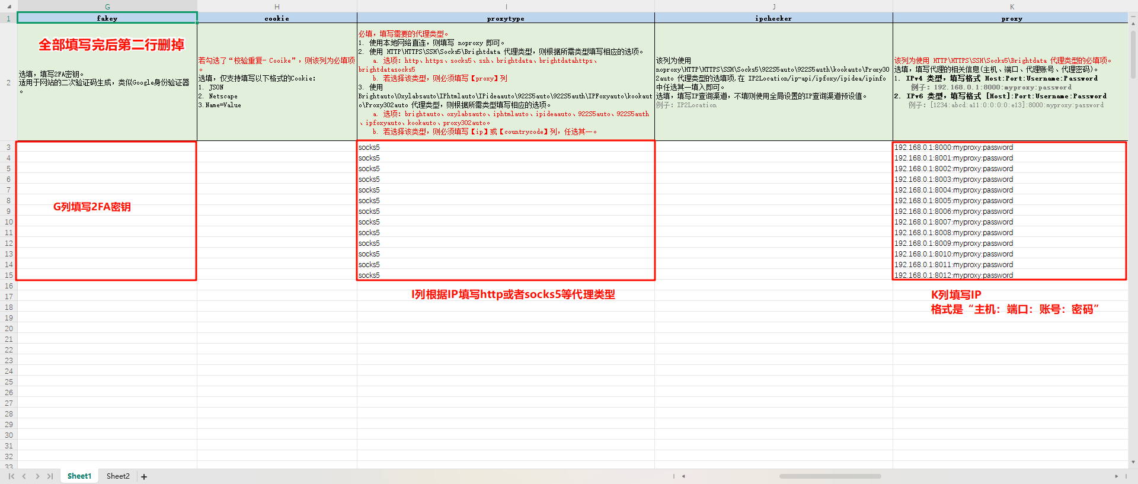This screenshot has height=484, width=1138.
Task: Click the vertical scrollbar up arrow
Action: (x=1133, y=24)
